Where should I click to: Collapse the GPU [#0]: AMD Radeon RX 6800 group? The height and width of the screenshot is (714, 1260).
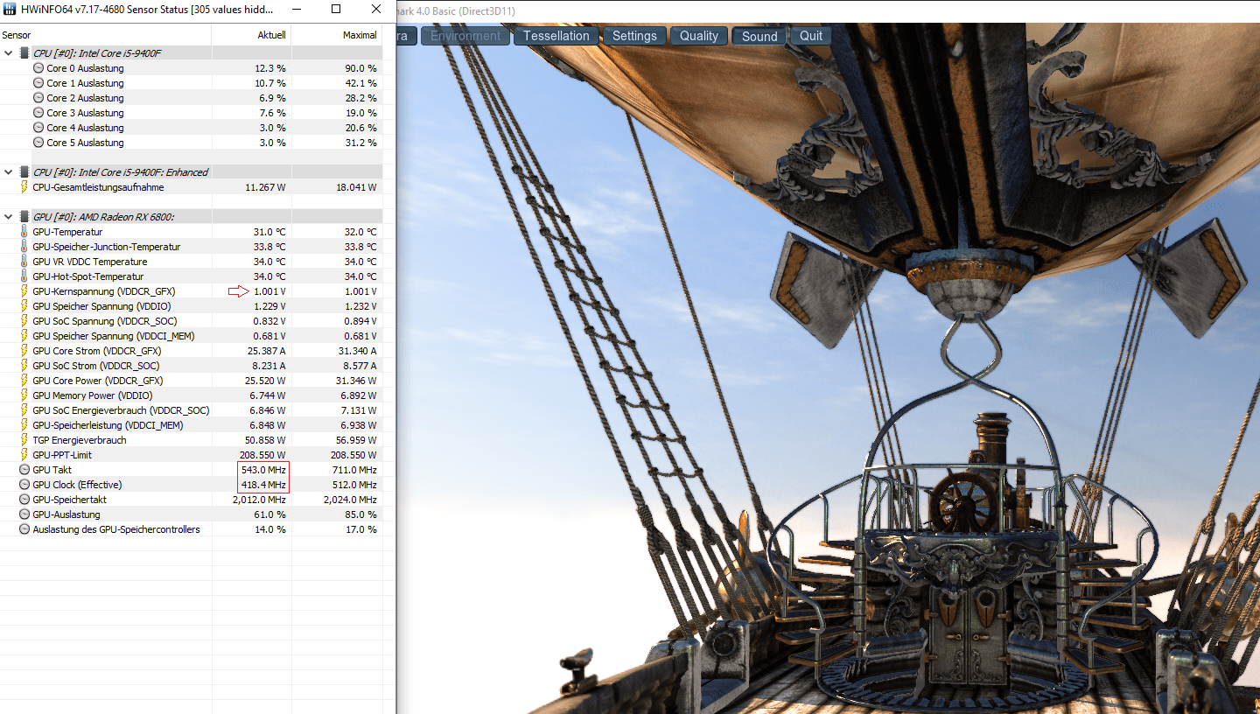[x=9, y=217]
